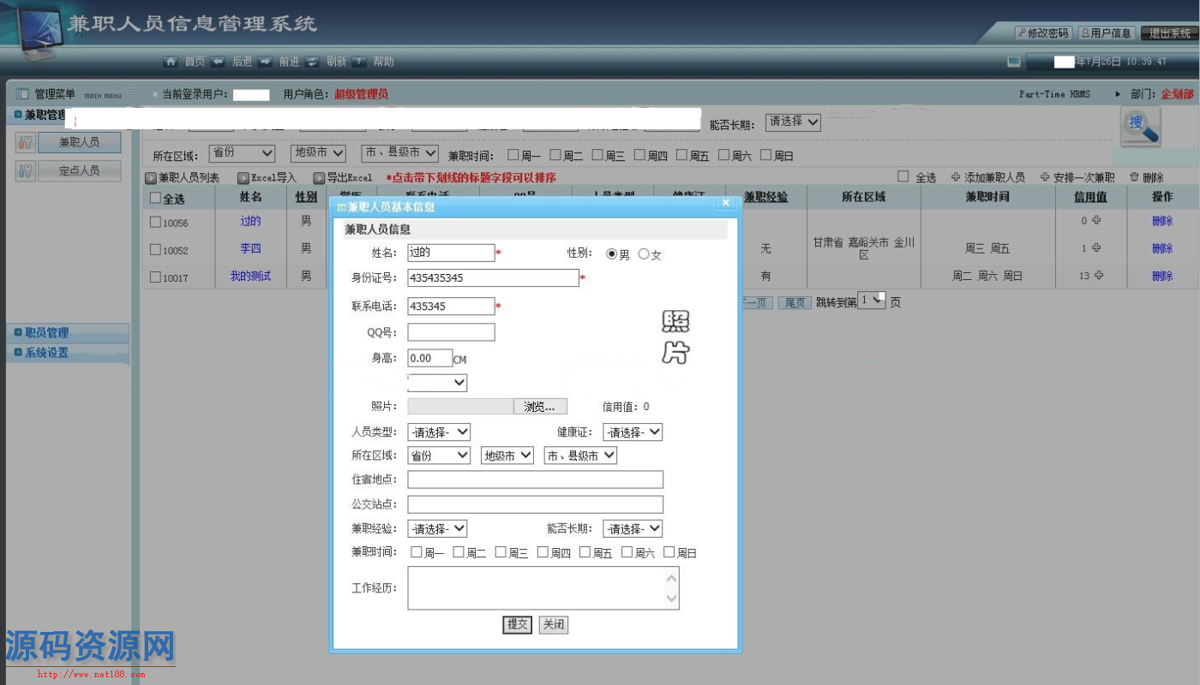The height and width of the screenshot is (685, 1200).
Task: Check 周一 in the dialog's 兼职时间
Action: (417, 552)
